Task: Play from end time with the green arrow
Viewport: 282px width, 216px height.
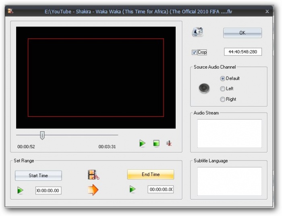Action: point(133,189)
